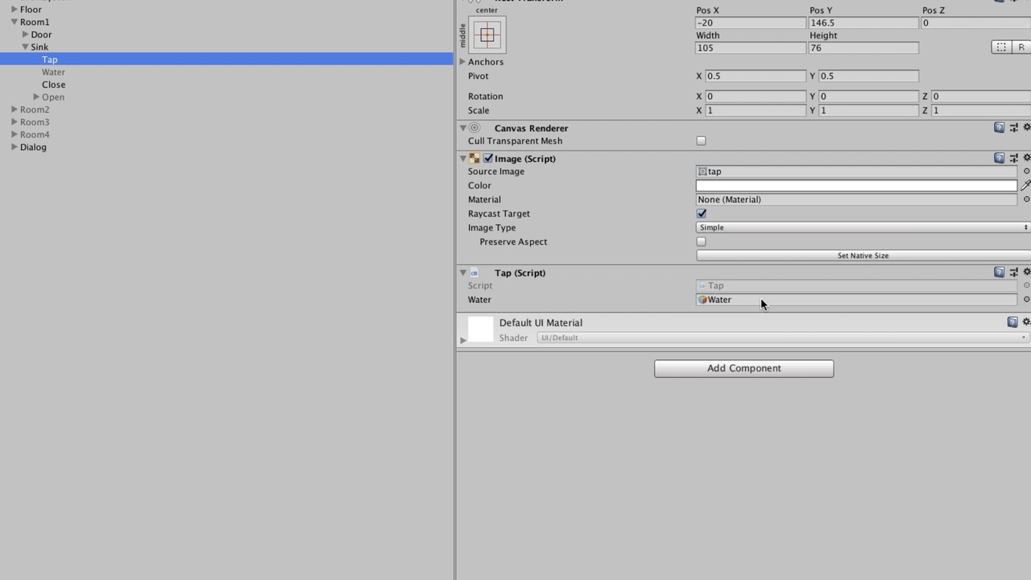
Task: Open Tap Script settings gear menu
Action: pos(1025,272)
